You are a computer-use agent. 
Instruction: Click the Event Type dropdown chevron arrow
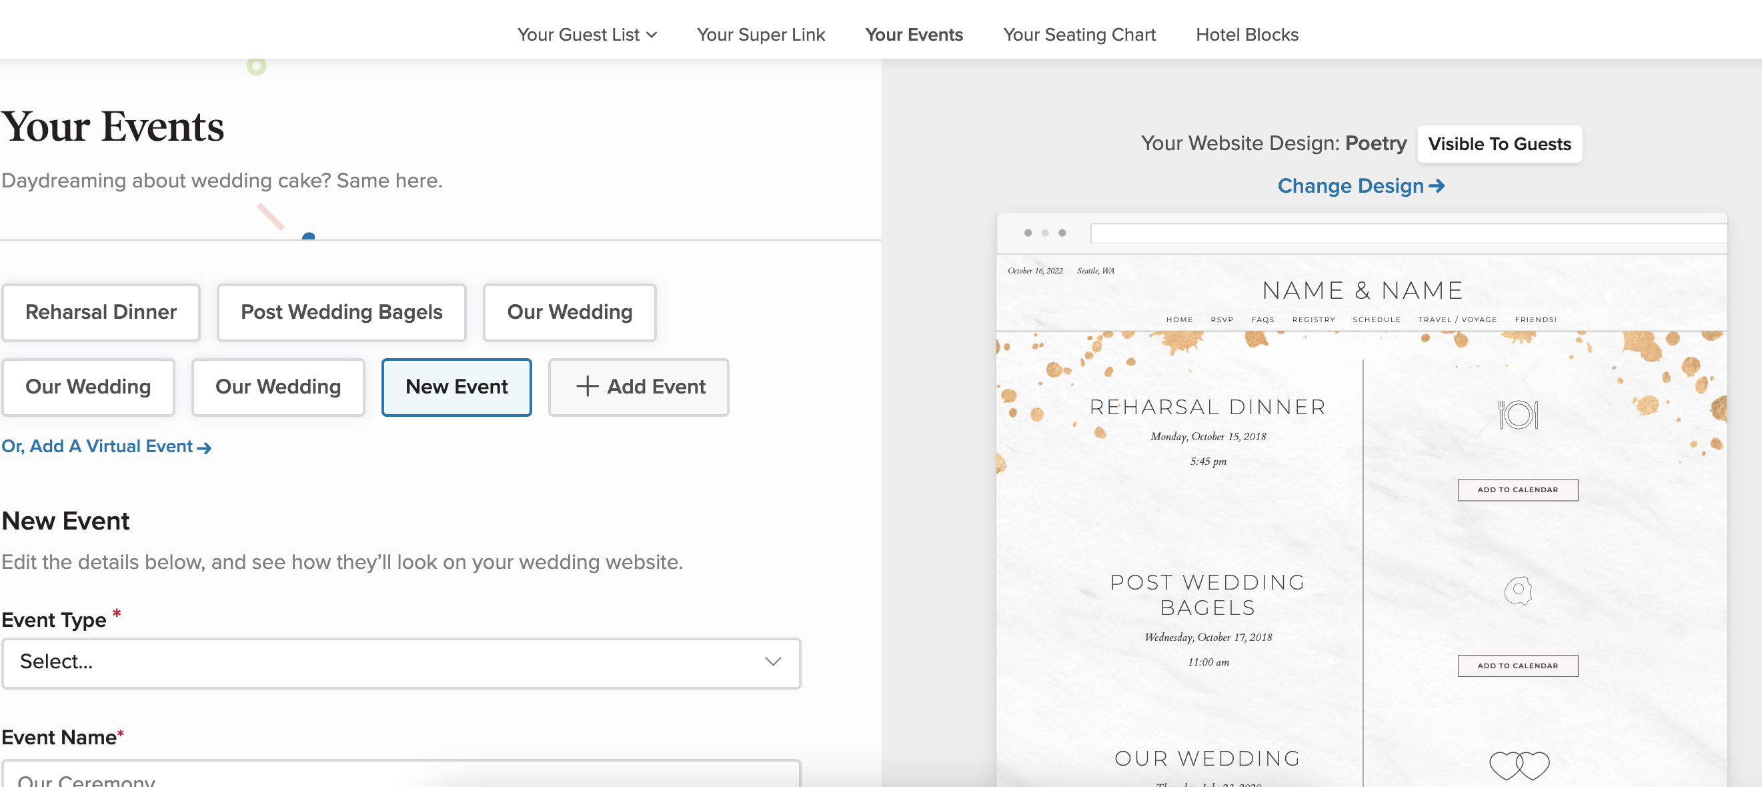tap(772, 662)
